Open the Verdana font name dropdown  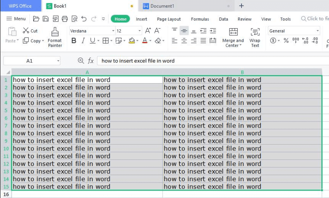click(x=113, y=31)
